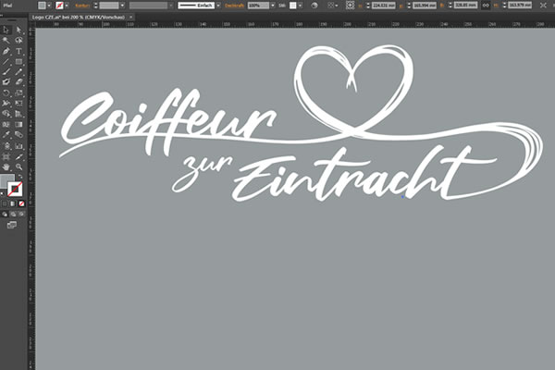Select the Direct Selection tool

tap(18, 29)
